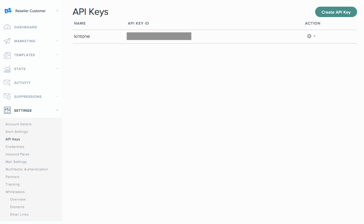Click the Marketing paper plane icon
Screen dimensions: 364x224
(x=7, y=41)
